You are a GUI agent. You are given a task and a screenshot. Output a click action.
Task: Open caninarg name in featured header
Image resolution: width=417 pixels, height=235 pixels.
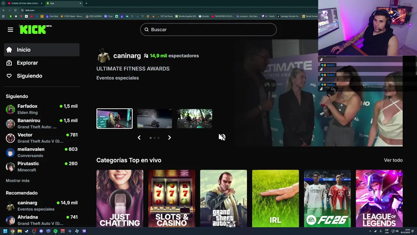[127, 56]
